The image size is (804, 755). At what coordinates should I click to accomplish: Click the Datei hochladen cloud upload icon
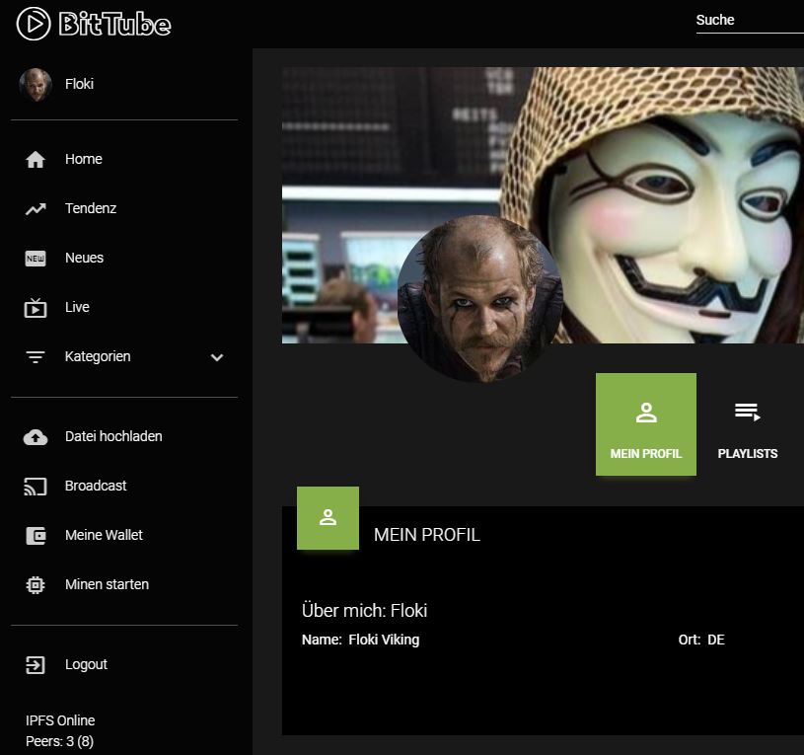(x=36, y=437)
